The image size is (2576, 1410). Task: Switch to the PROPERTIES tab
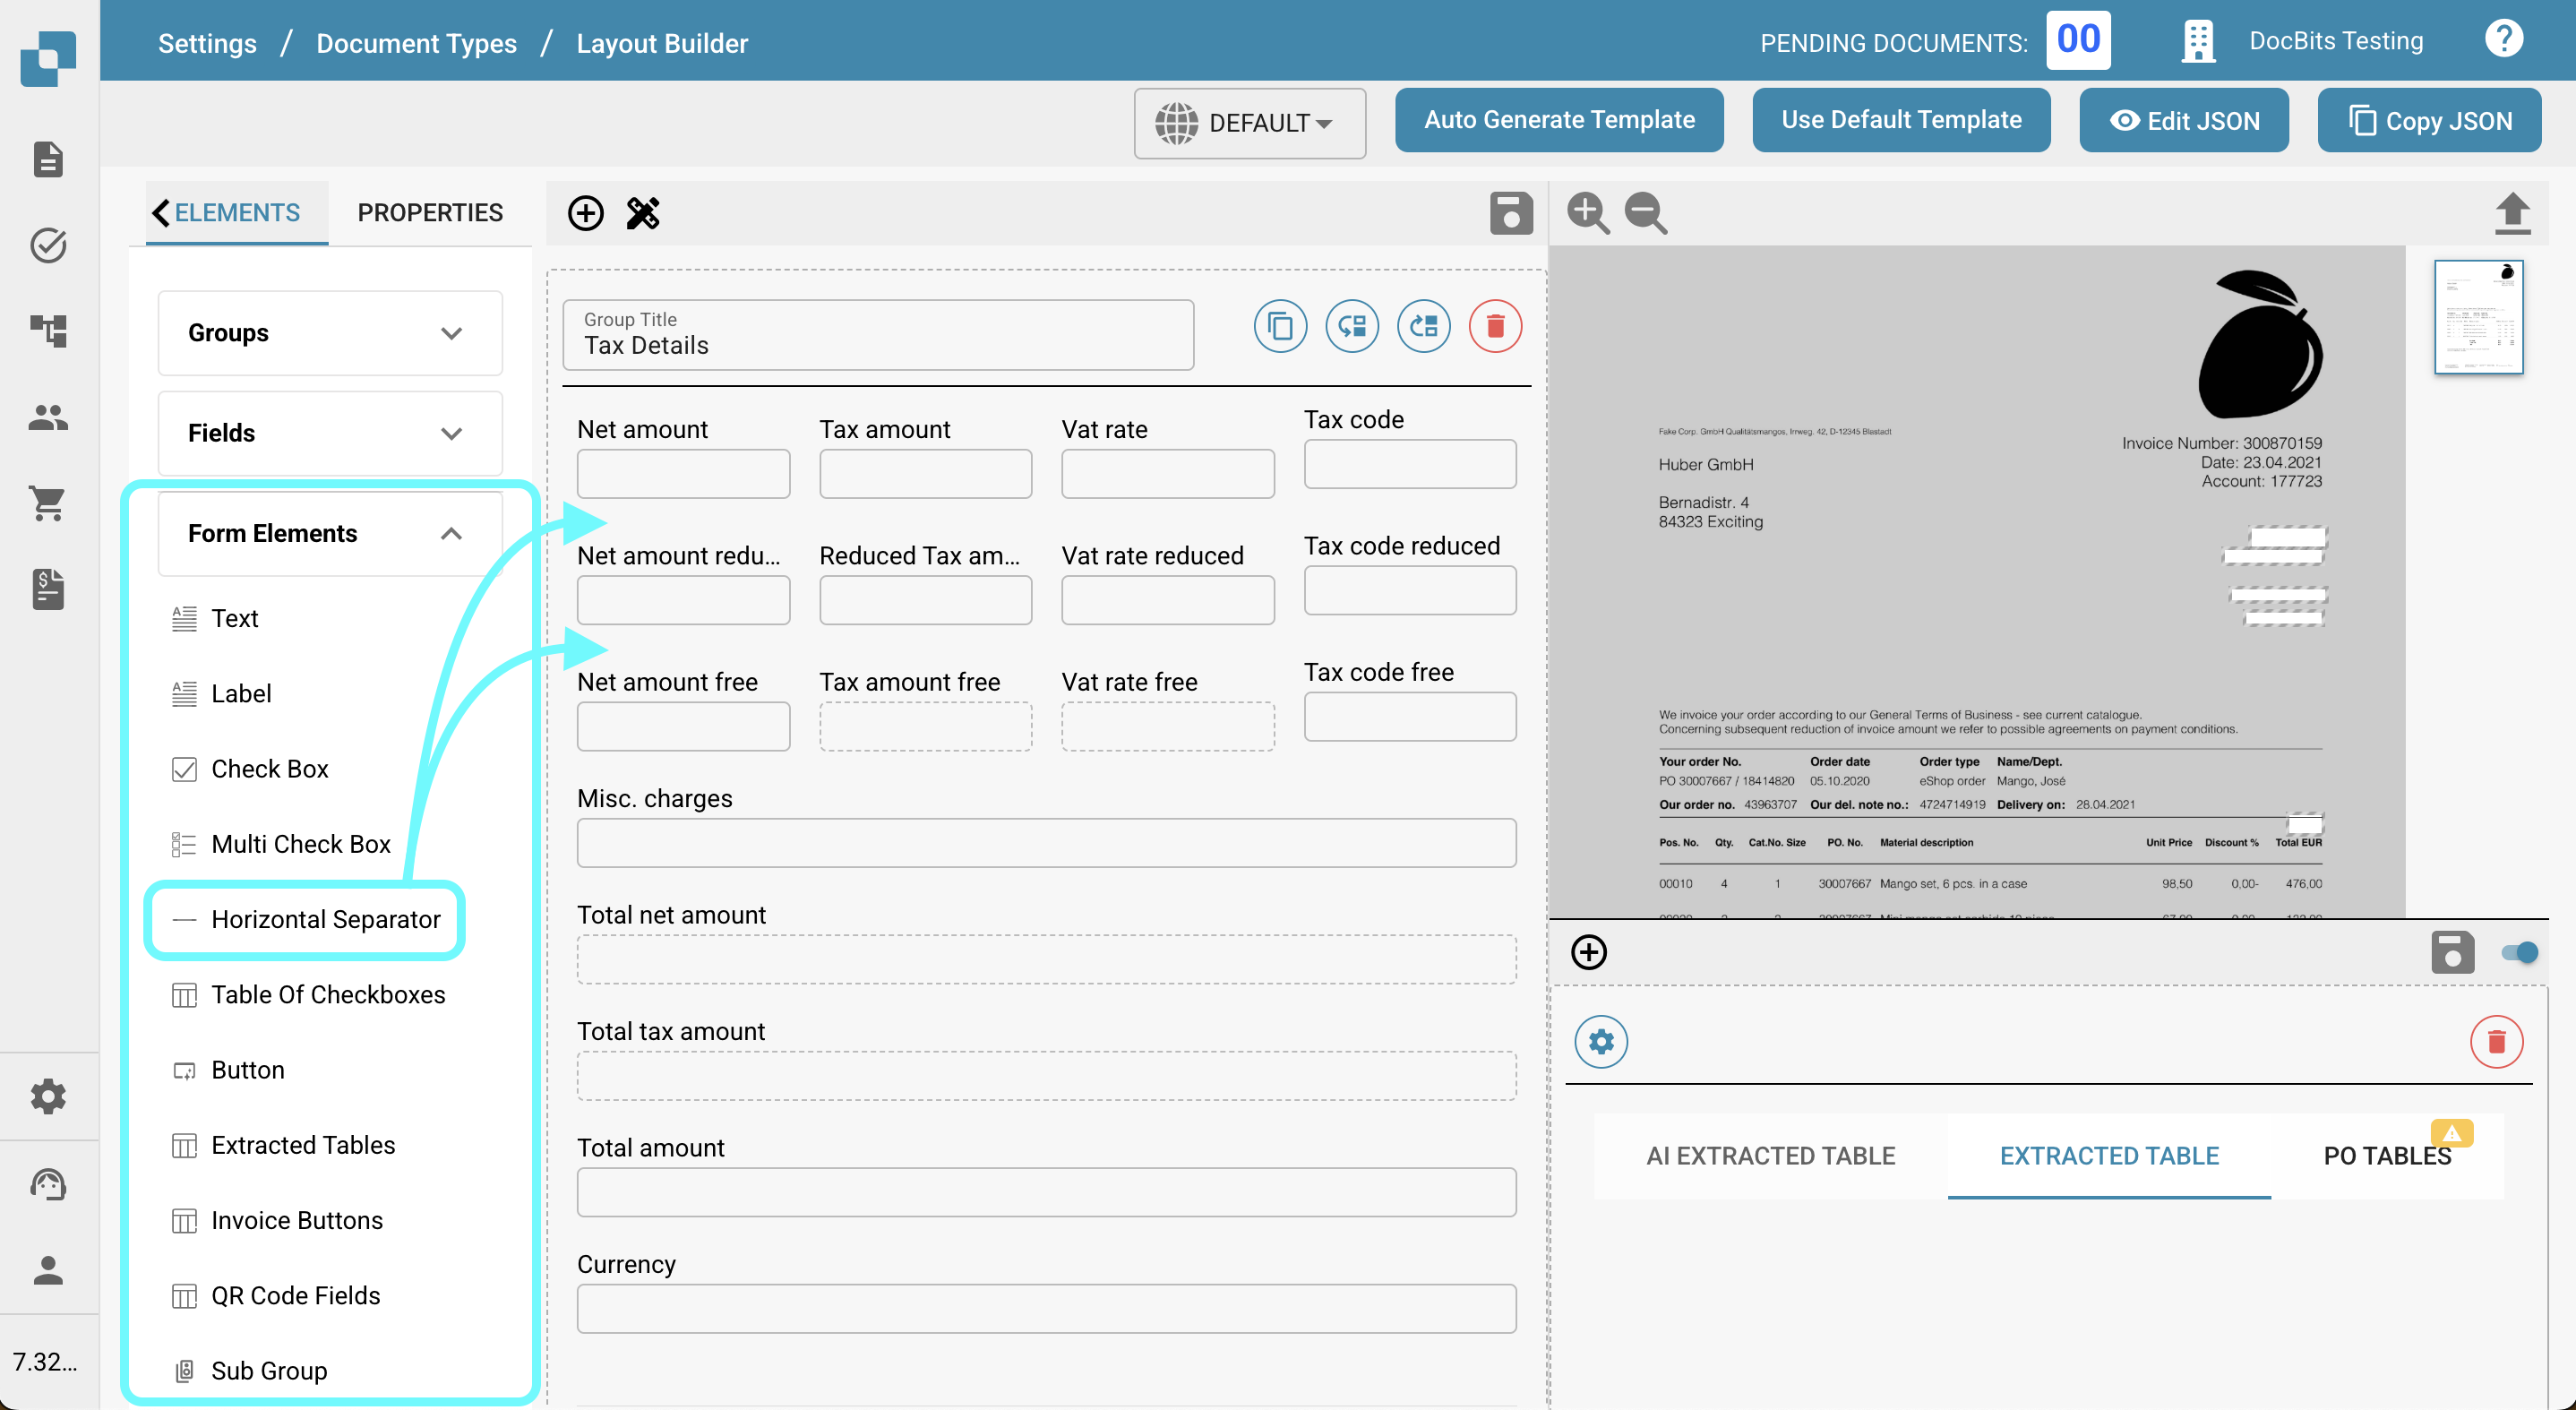(430, 213)
